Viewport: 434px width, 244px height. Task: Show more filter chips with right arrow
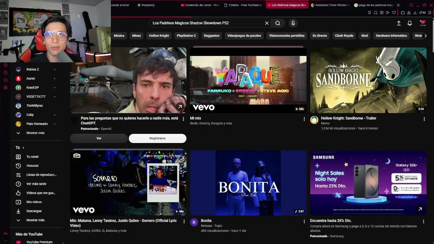426,36
